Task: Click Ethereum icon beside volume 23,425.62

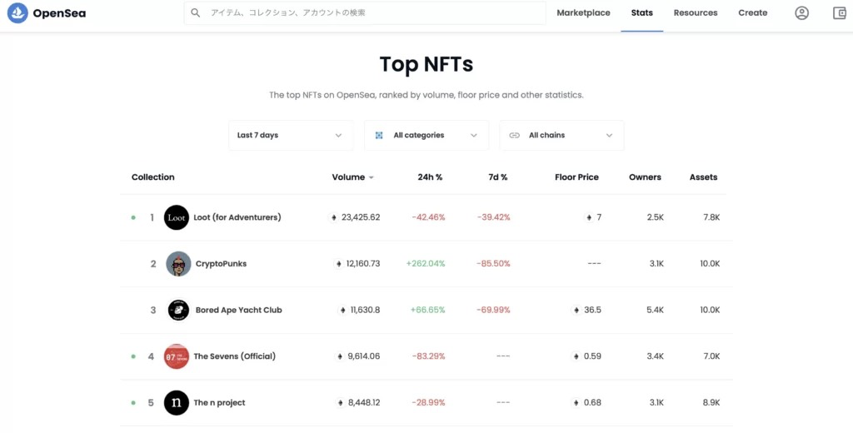Action: (x=334, y=217)
